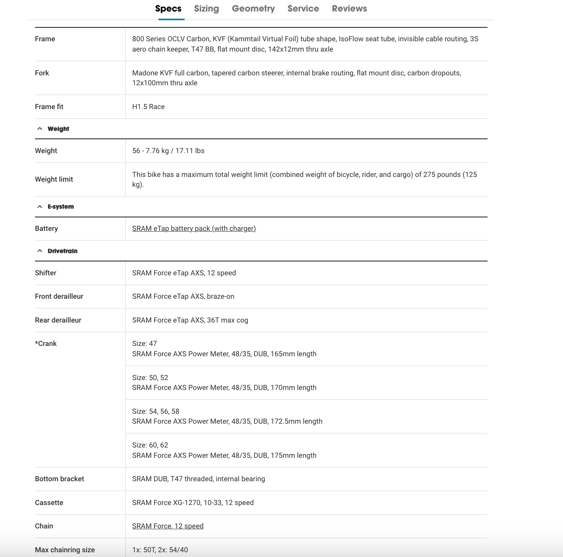Click 'SRAM Force eTap AXS, 12 speed' value

[x=184, y=273]
